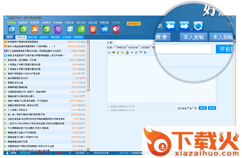Screen dimensions: 242x158
Task: Open the 管理功能 blue gears icon
Action: point(105,29)
